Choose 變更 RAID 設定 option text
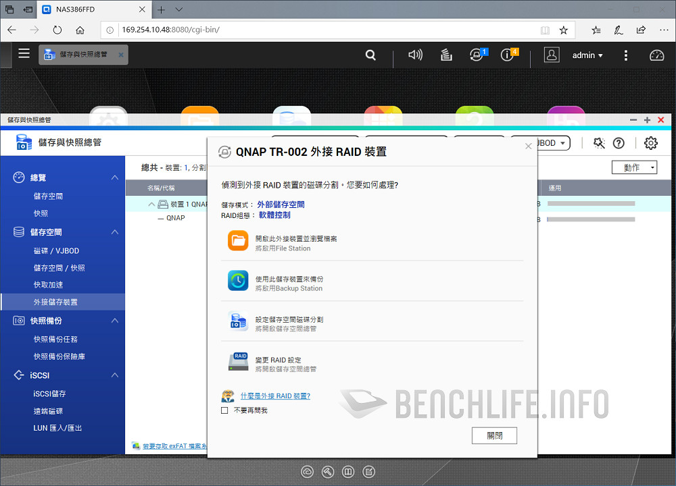The height and width of the screenshot is (486, 676). click(278, 360)
